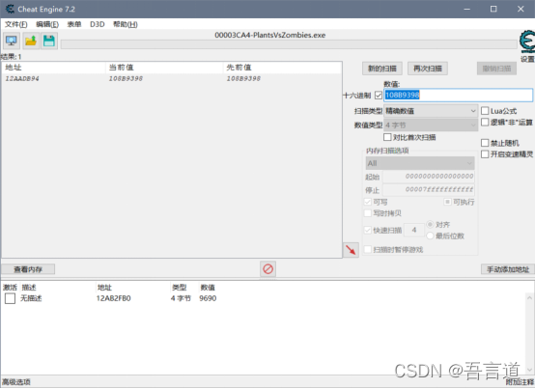Click the 先前值 column header
535x389 pixels.
282,68
